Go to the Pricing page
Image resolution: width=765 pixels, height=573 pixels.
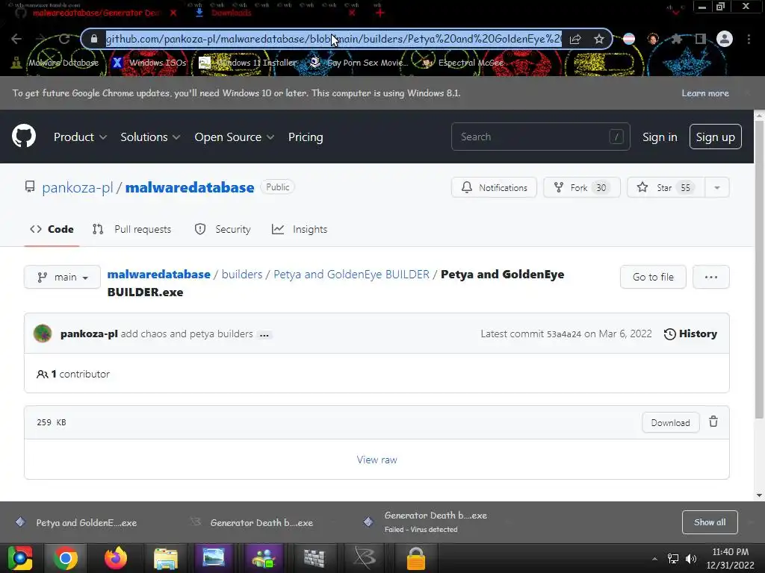tap(306, 137)
